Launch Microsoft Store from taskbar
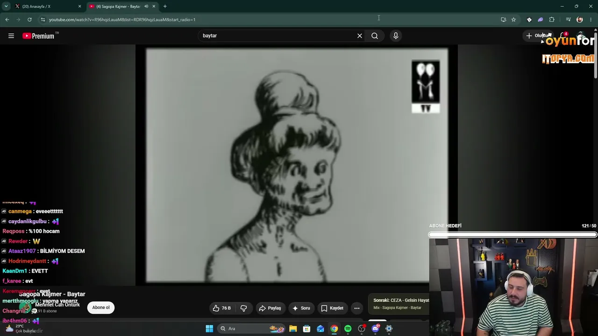 pyautogui.click(x=306, y=329)
